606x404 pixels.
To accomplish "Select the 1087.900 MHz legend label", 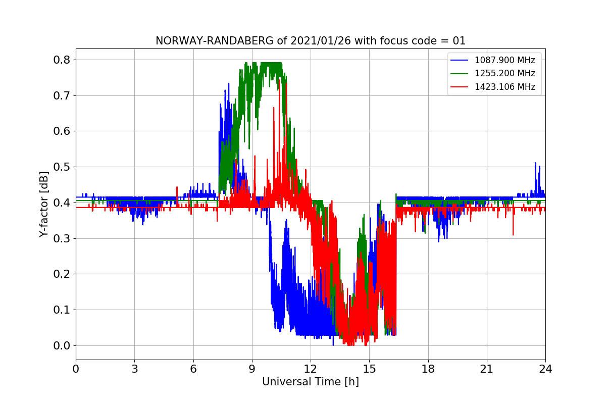I will (504, 61).
